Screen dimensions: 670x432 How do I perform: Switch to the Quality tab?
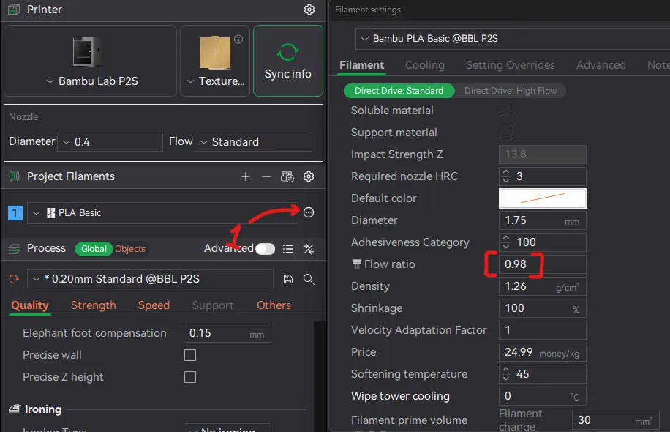pos(30,305)
